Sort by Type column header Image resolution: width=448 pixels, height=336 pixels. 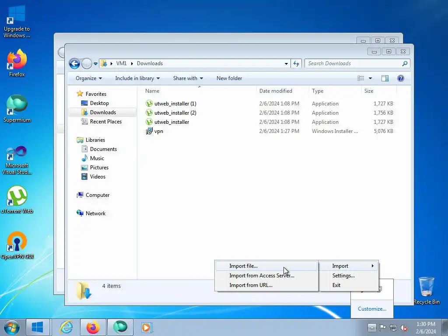point(335,91)
